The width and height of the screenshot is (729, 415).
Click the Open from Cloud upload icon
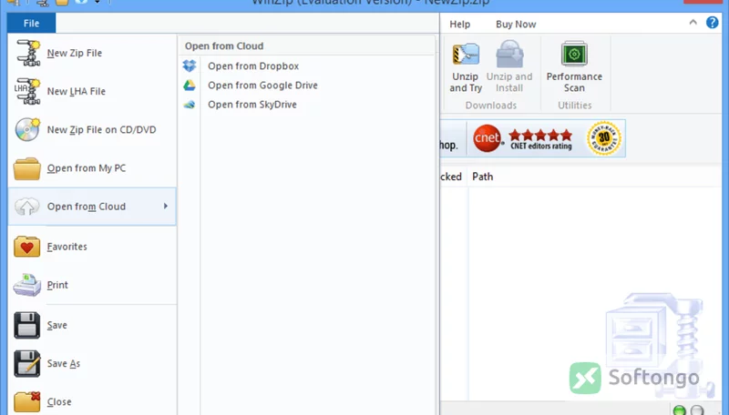[x=27, y=207]
